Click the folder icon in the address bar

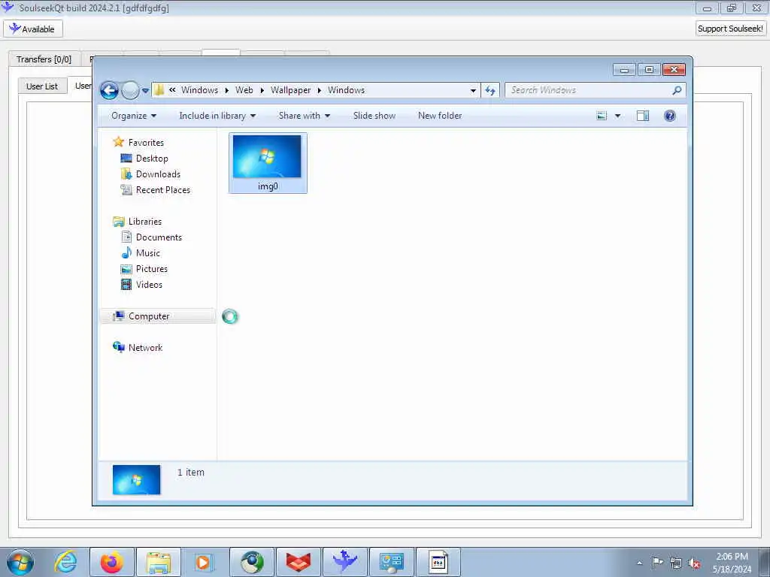click(159, 90)
